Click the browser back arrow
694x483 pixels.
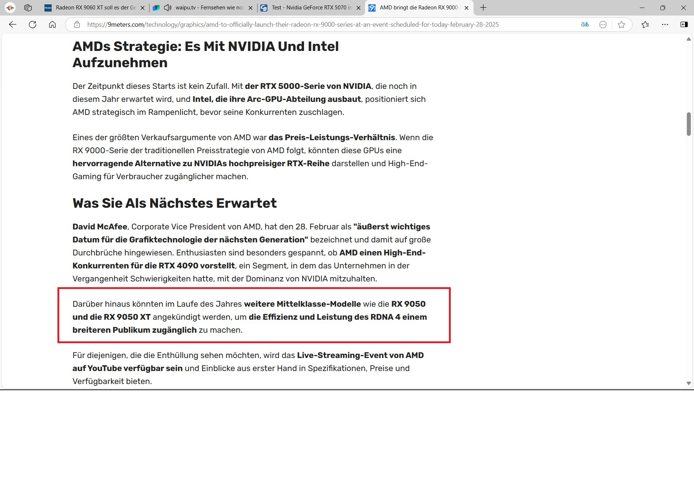point(13,25)
